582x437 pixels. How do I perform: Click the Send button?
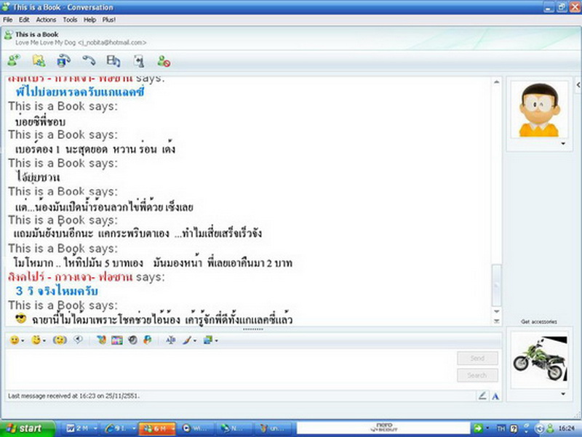coord(477,358)
